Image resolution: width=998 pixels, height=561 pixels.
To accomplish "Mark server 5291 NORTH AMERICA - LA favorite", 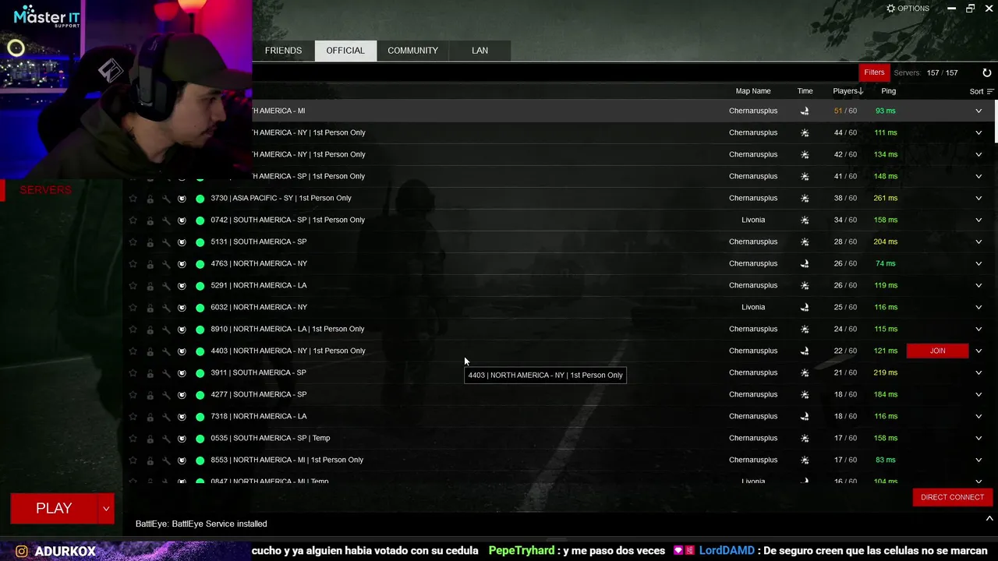I will coord(133,285).
